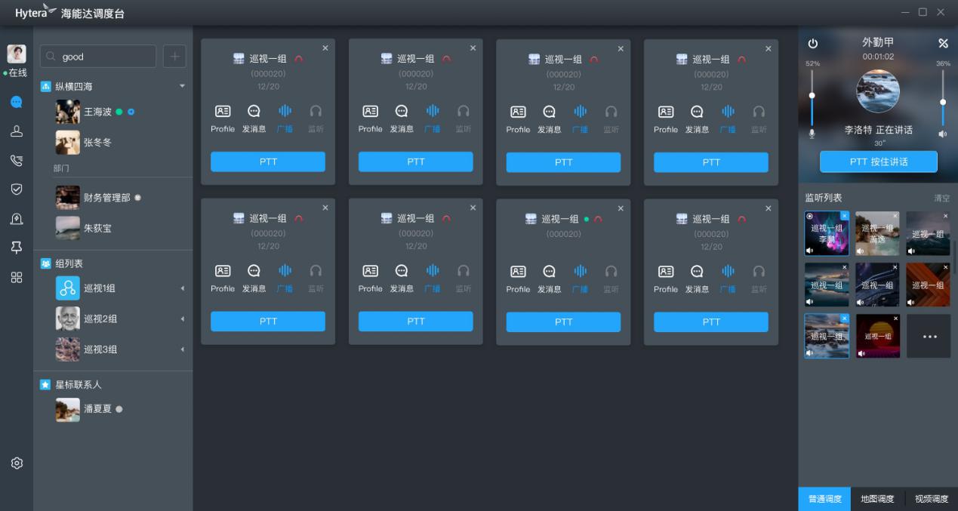Open the pin icon in left sidebar
This screenshot has width=958, height=511.
tap(16, 248)
